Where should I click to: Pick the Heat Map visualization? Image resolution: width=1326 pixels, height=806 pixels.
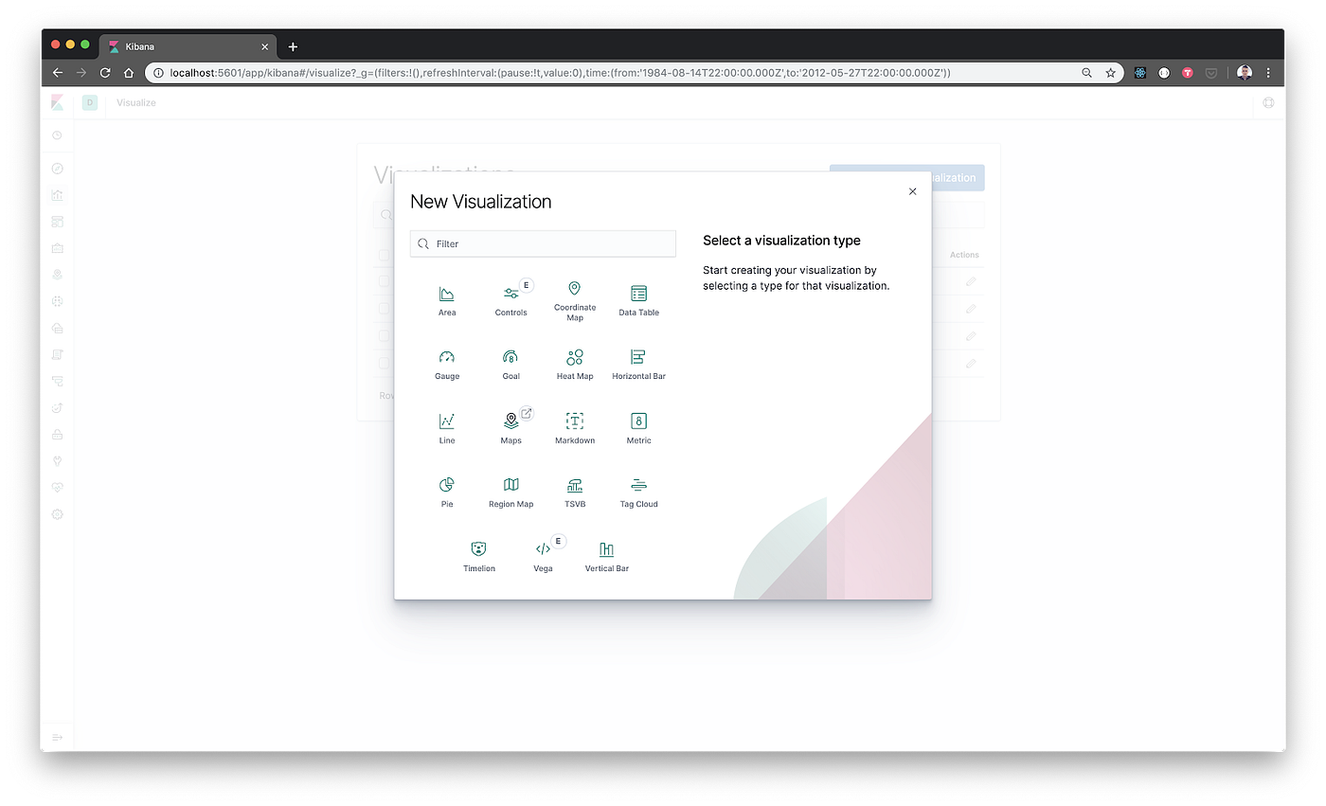point(575,365)
